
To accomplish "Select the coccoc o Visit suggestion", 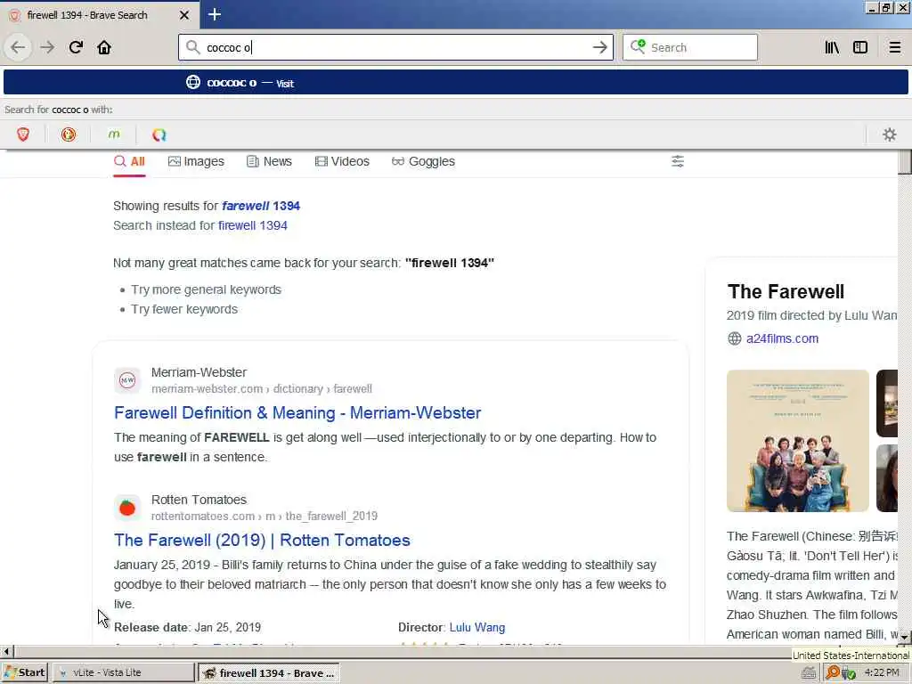I will 455,83.
